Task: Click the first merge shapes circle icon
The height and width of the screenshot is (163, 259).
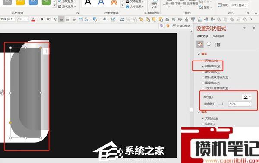Action: point(219,19)
